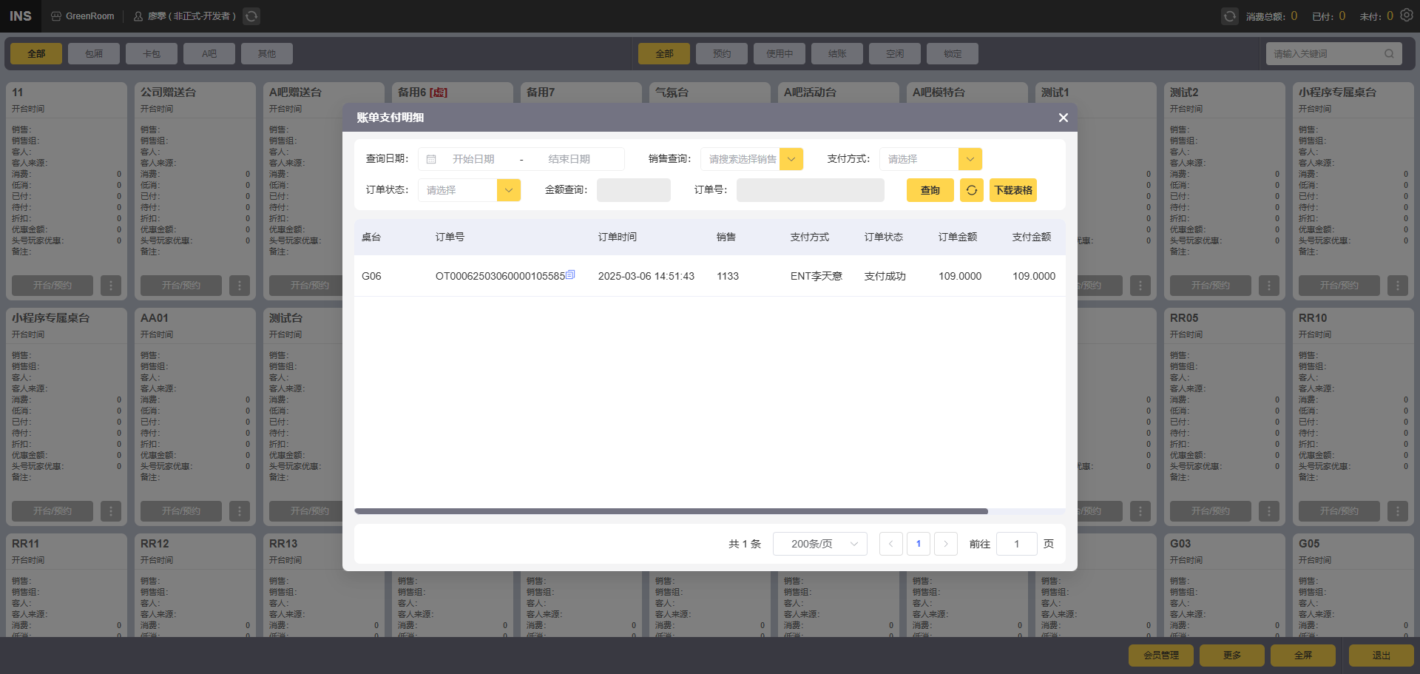Click the 订单号 order number input field
Viewport: 1420px width, 674px height.
coord(811,190)
